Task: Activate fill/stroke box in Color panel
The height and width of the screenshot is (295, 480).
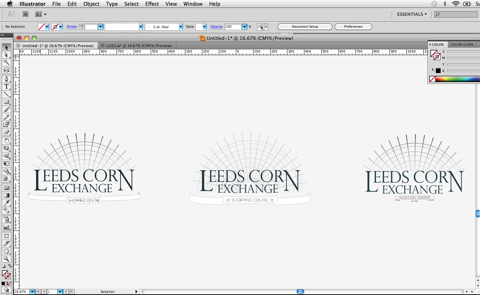Action: pos(436,55)
